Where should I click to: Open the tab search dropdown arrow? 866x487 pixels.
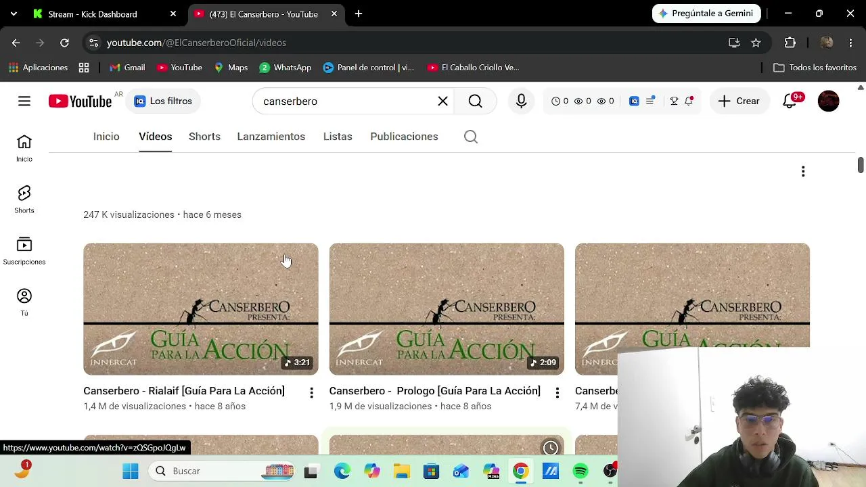[x=14, y=14]
